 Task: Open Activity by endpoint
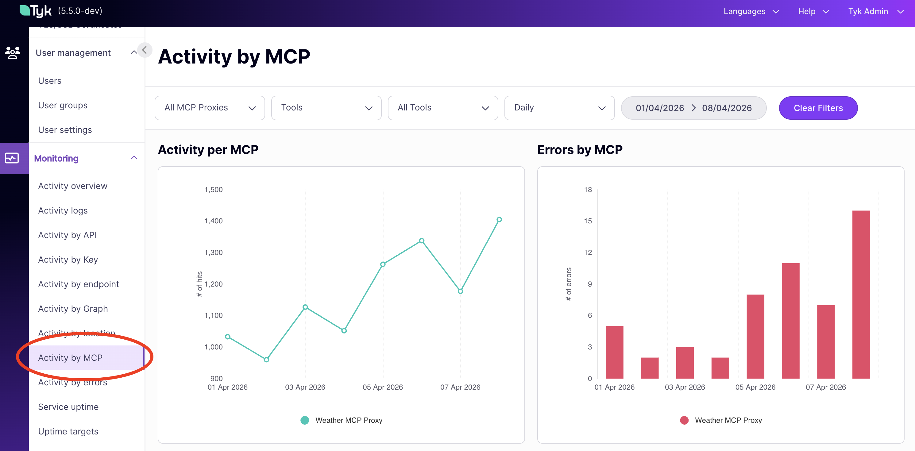point(79,284)
